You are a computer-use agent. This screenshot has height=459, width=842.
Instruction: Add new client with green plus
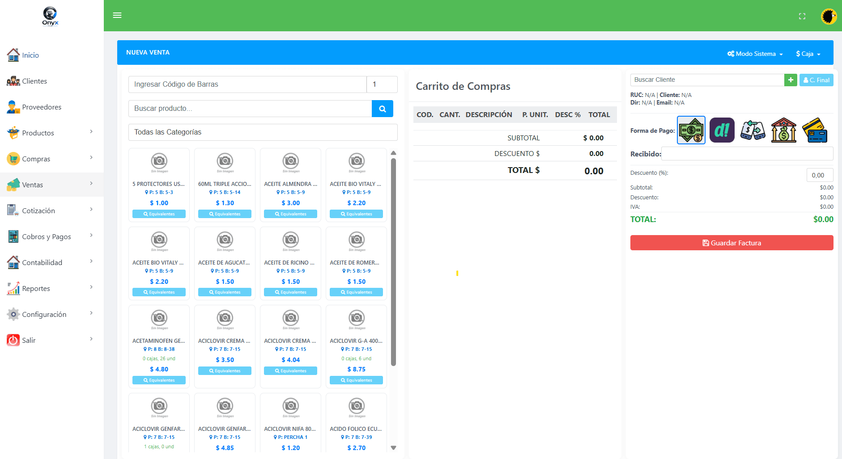[x=791, y=80]
